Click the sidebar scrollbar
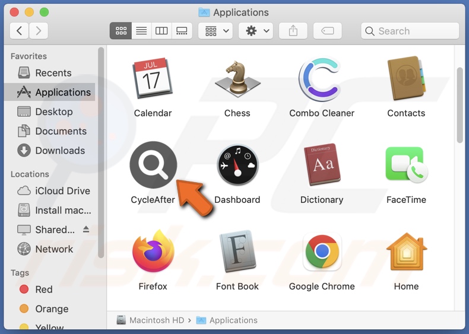Viewport: 469px width, 334px height. click(101, 152)
